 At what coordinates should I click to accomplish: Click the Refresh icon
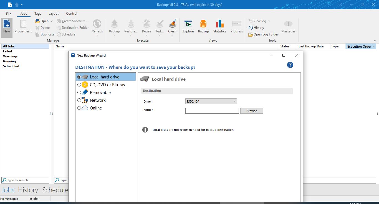tap(97, 24)
